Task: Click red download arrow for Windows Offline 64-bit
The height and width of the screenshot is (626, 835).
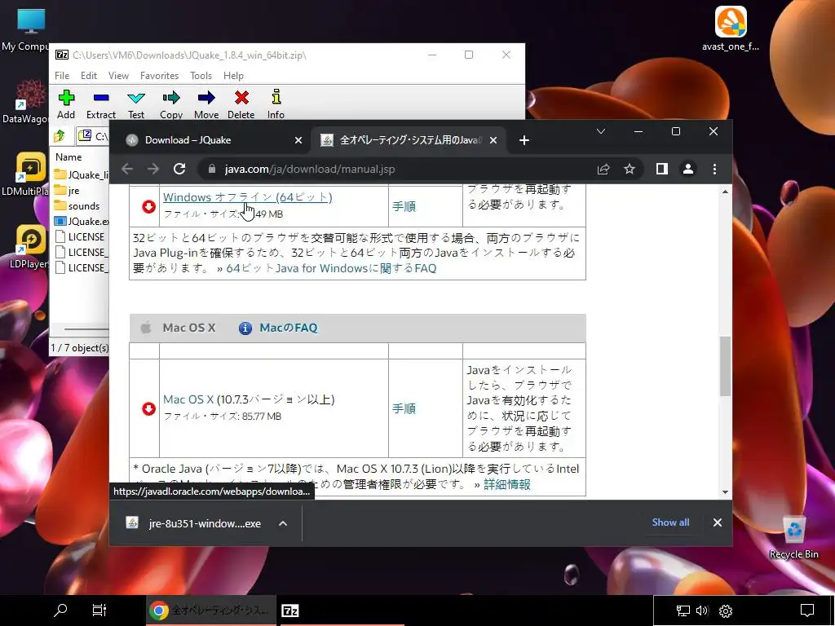Action: (148, 206)
